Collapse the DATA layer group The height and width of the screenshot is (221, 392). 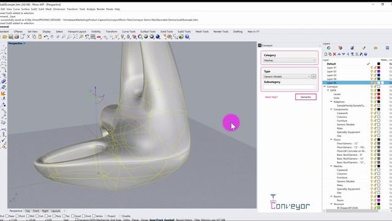328,90
